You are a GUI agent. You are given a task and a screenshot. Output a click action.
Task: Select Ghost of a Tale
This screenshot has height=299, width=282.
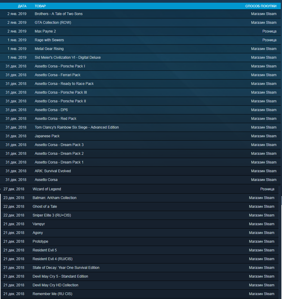tap(45, 207)
